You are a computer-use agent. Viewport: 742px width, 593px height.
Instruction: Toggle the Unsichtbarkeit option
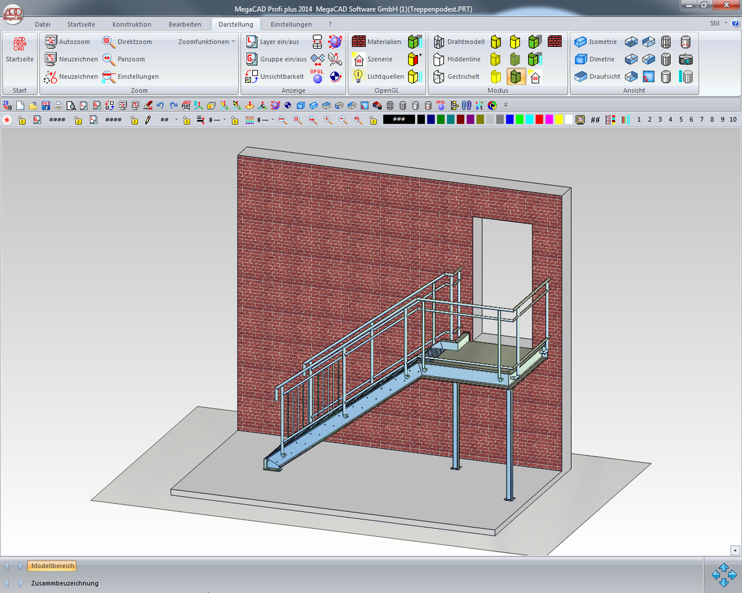252,77
